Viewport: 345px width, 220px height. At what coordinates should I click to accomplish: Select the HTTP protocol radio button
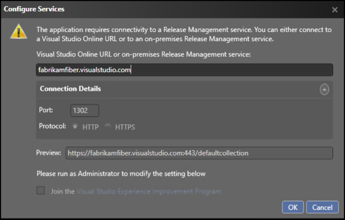[x=75, y=126]
